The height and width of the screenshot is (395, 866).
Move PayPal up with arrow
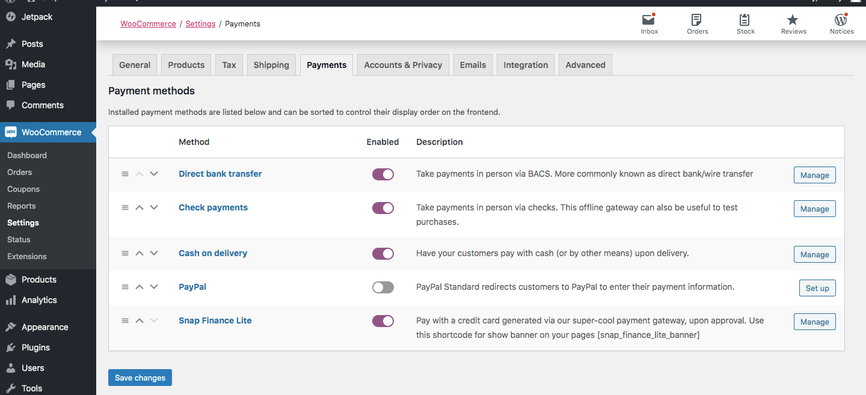pos(140,287)
